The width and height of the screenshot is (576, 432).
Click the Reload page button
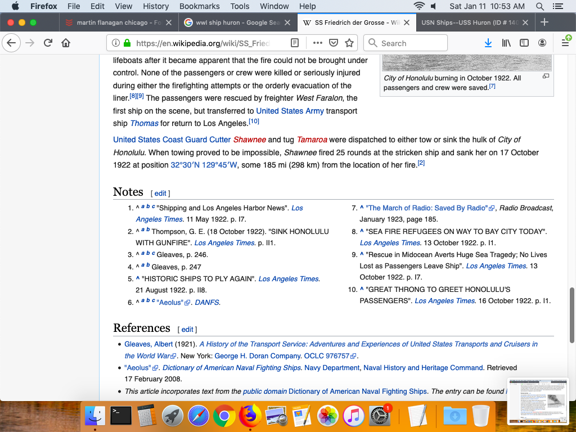(48, 43)
